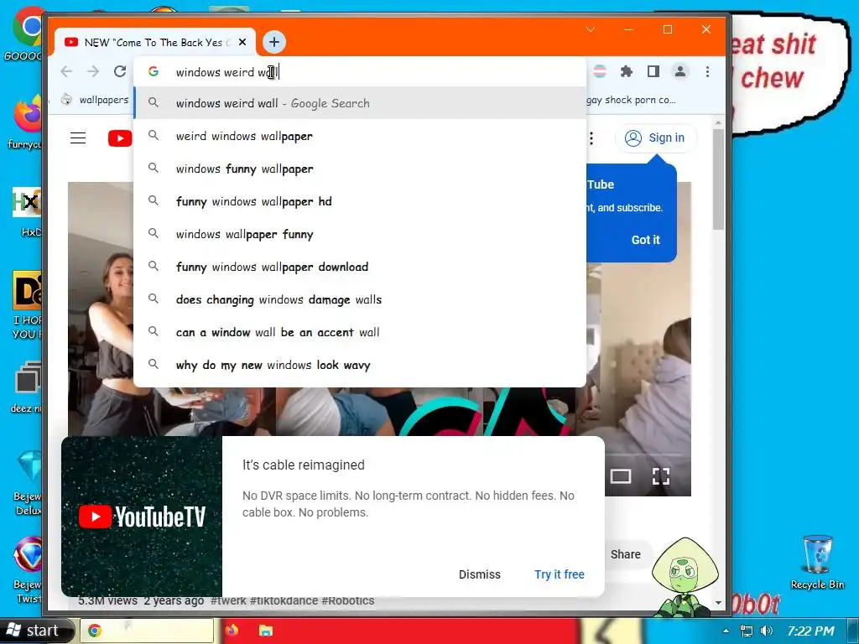Select 'can a window wall be an accent wall'
The width and height of the screenshot is (859, 644).
coord(359,332)
